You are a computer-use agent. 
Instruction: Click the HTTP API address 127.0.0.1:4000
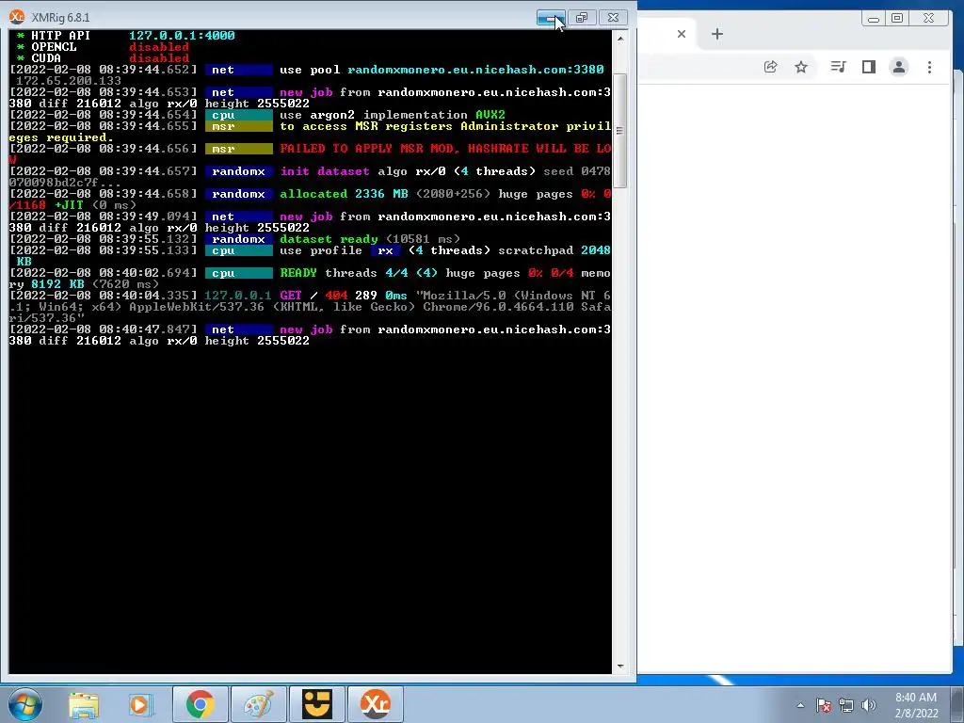tap(182, 36)
